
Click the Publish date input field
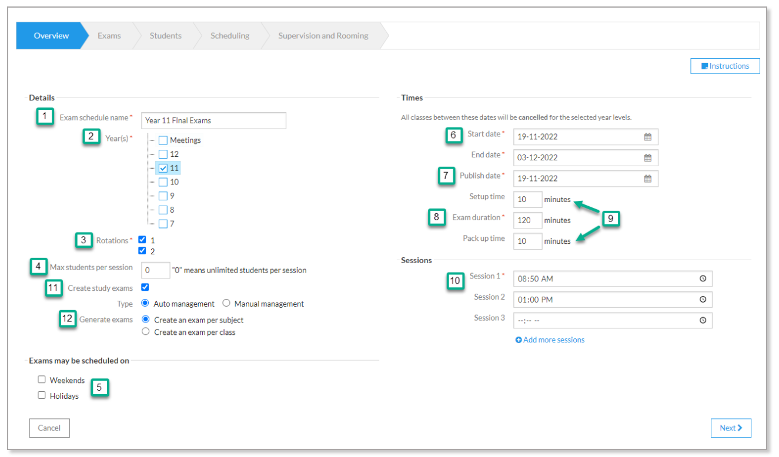click(x=586, y=179)
